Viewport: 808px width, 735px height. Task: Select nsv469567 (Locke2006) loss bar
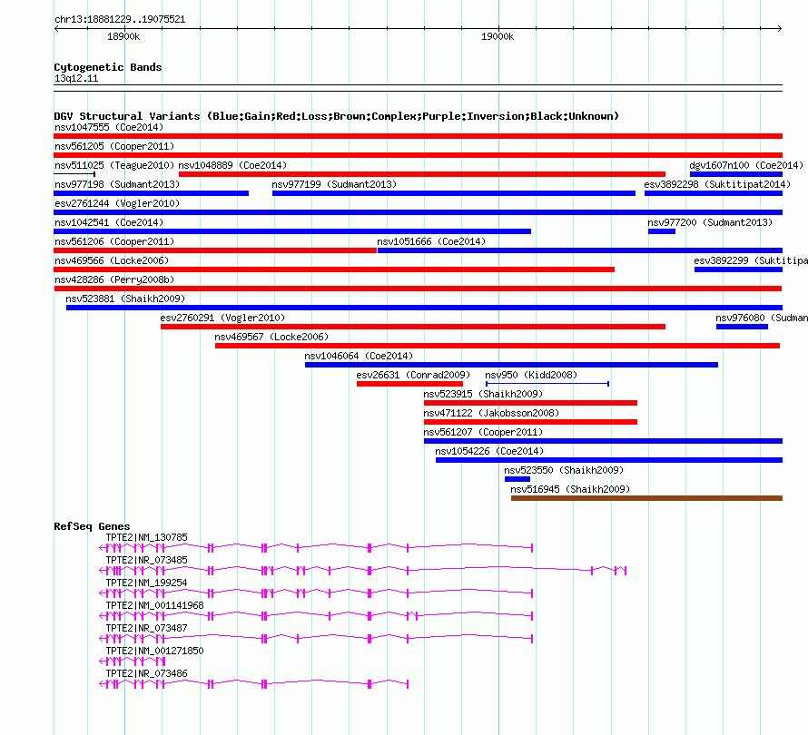(498, 346)
